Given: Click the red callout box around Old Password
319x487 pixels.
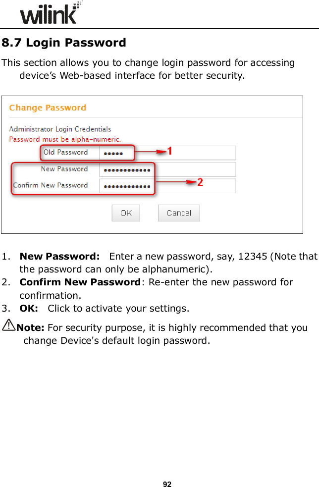Looking at the screenshot, I should pyautogui.click(x=88, y=152).
